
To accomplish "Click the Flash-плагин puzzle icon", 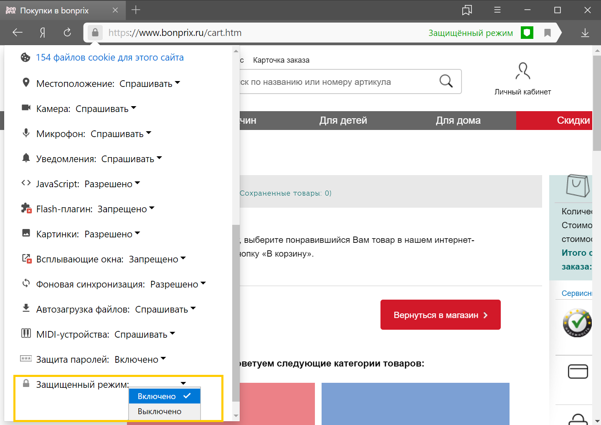I will [26, 208].
